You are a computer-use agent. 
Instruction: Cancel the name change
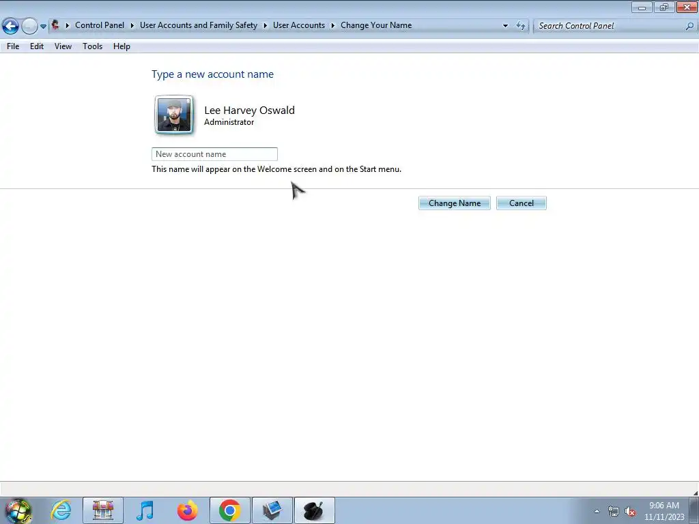click(521, 203)
